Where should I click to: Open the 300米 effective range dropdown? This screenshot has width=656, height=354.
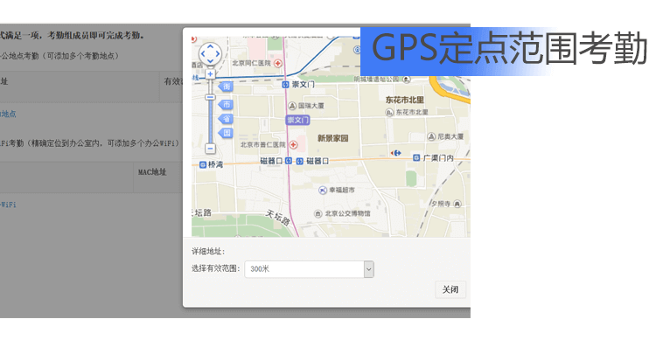(x=309, y=269)
